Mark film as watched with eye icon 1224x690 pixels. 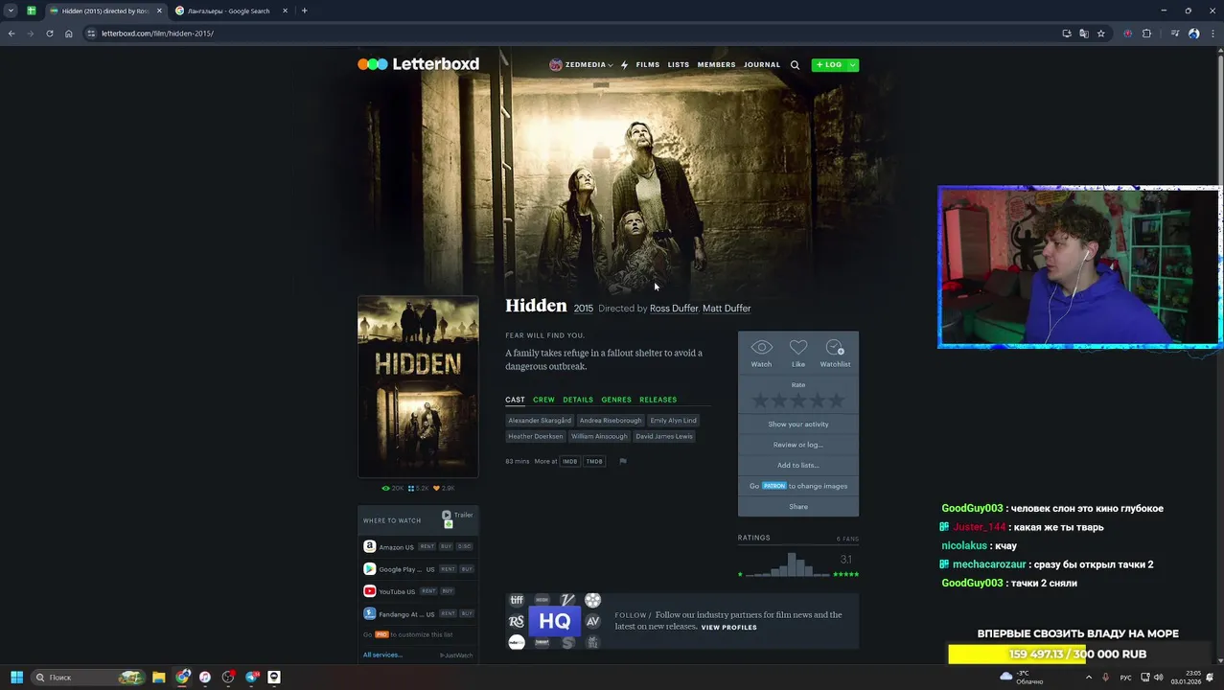tap(761, 348)
